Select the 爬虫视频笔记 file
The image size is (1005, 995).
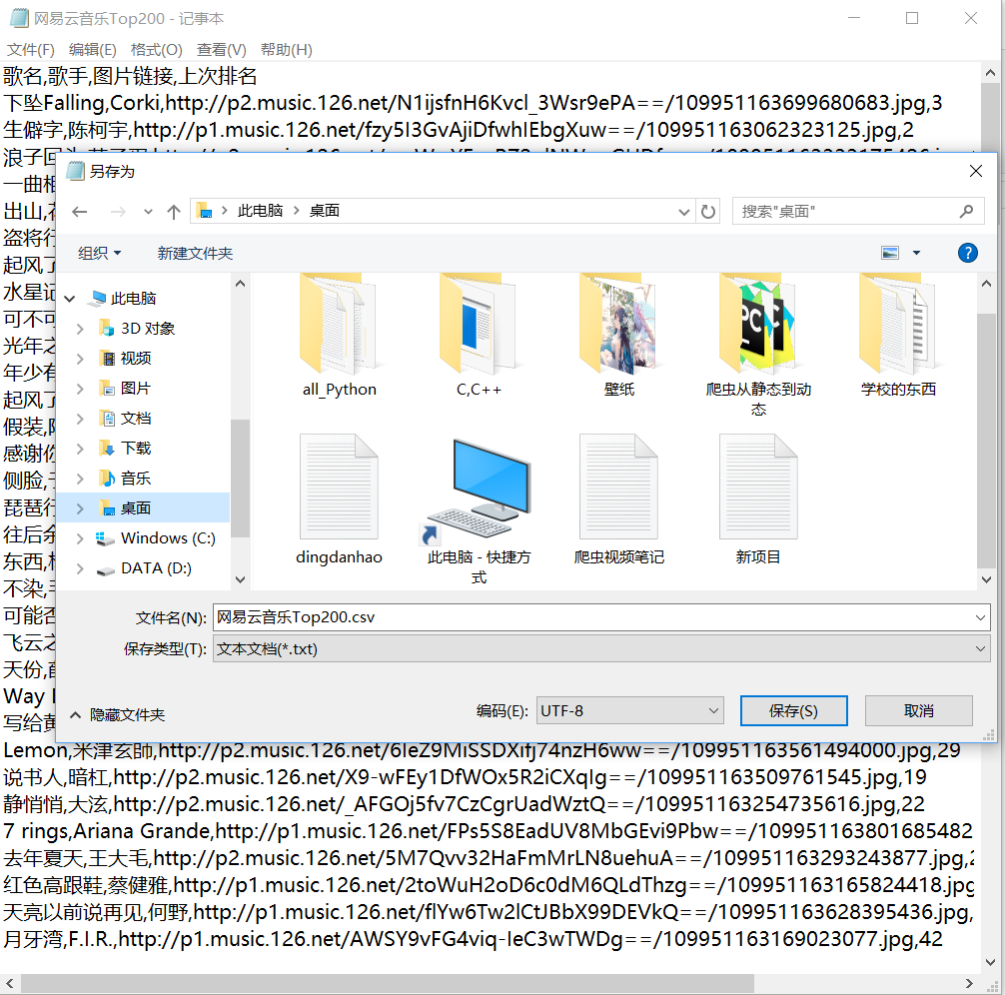click(618, 499)
